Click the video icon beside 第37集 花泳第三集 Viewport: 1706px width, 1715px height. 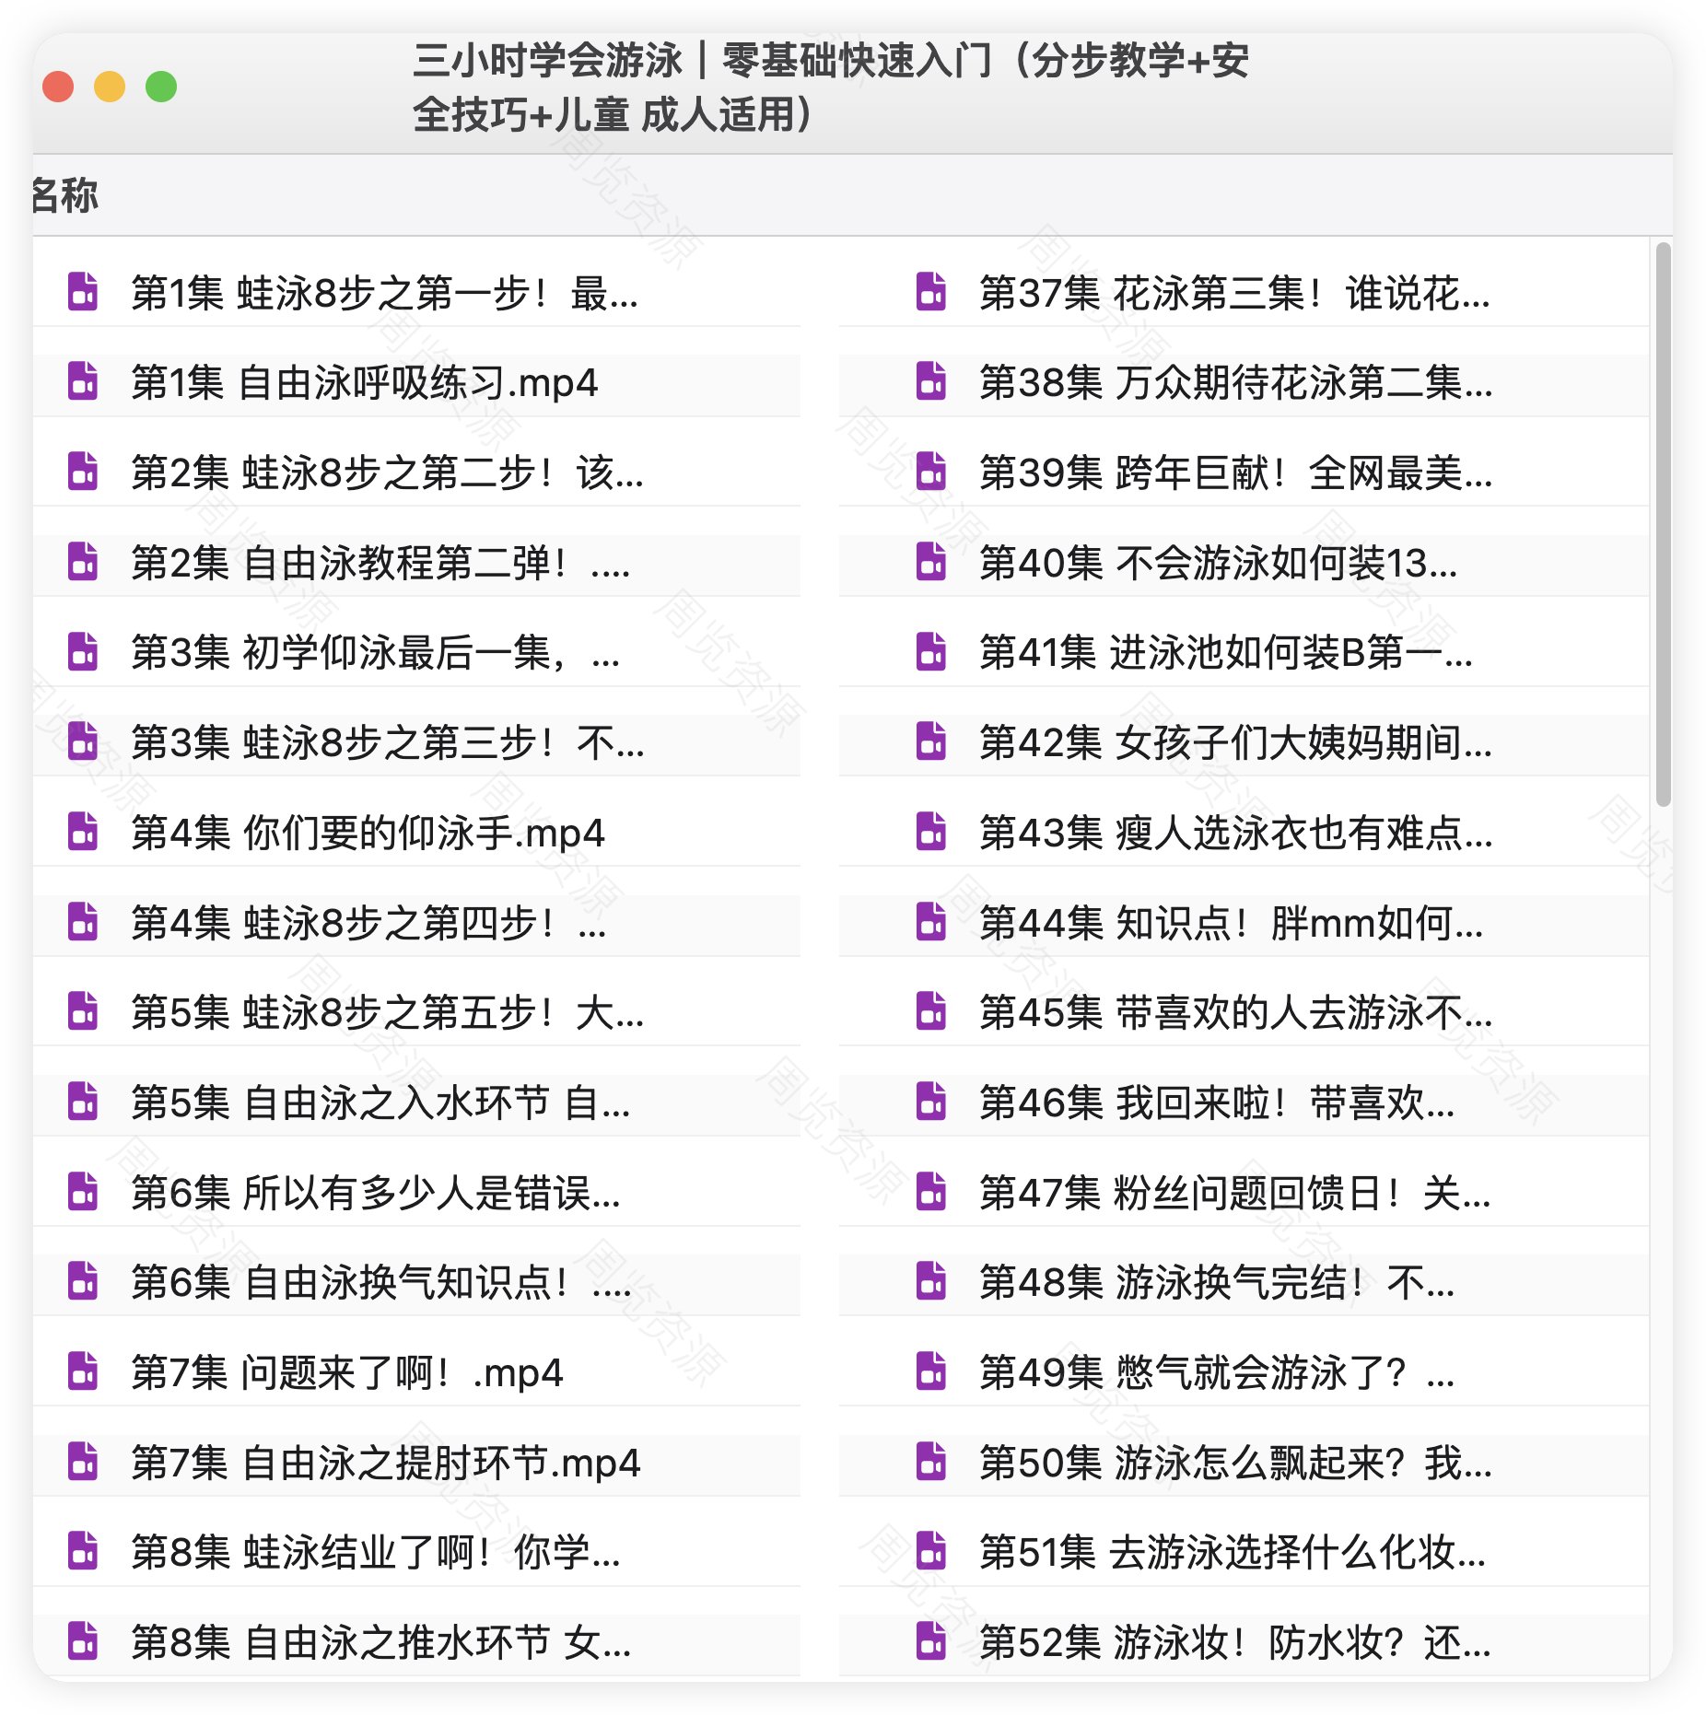point(930,292)
